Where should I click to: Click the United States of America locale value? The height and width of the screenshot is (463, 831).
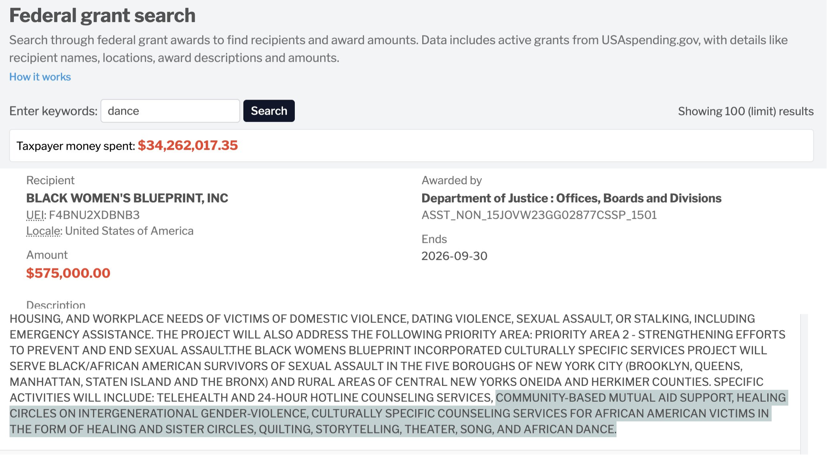click(129, 231)
